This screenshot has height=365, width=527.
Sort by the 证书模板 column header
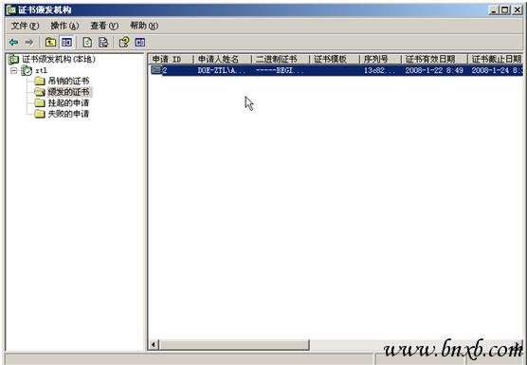click(x=335, y=59)
